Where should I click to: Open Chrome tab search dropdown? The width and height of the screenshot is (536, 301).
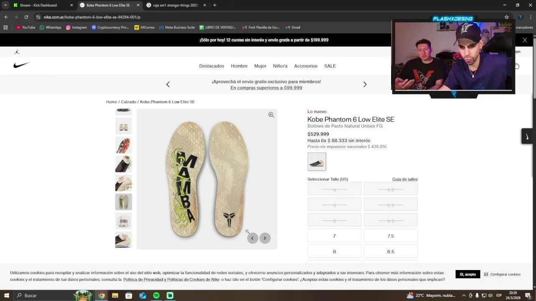(x=5, y=5)
